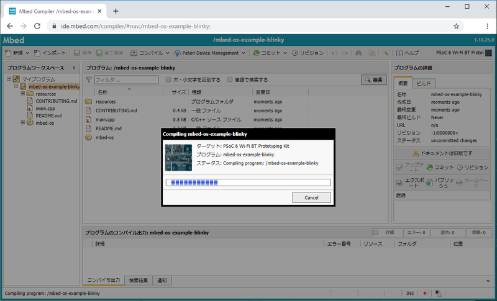Click the PSoC 6 board thumbnail in dialog
Viewport: 497px width, 301px height.
(178, 158)
